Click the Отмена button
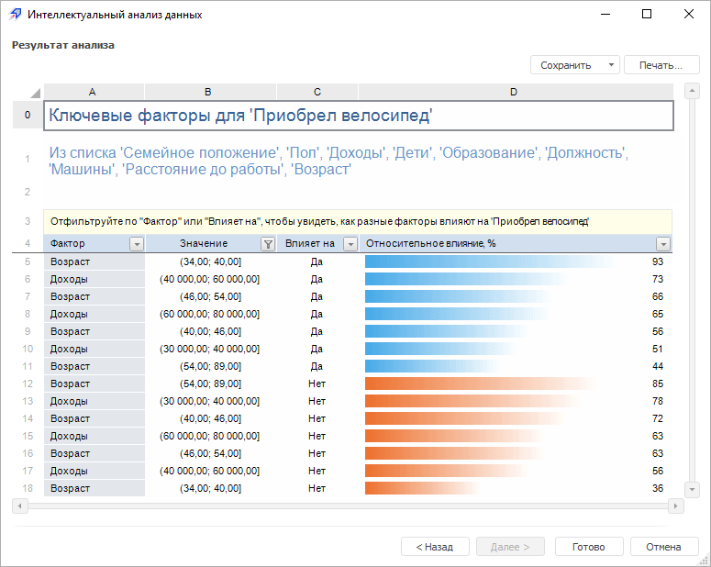The height and width of the screenshot is (567, 711). coord(664,547)
